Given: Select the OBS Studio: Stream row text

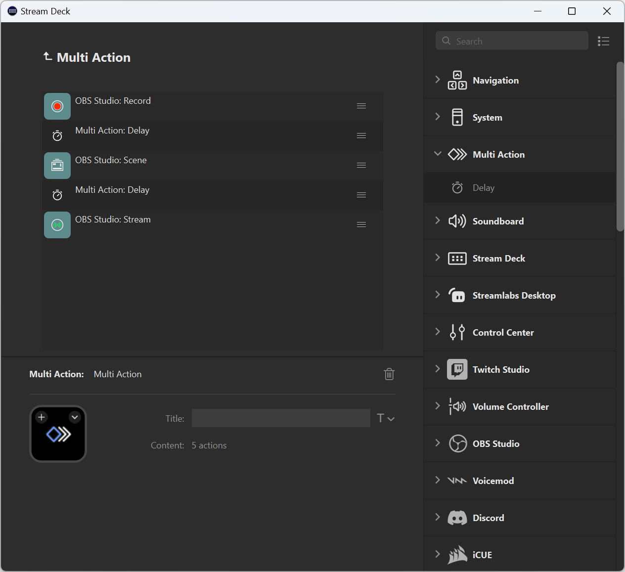Looking at the screenshot, I should [x=113, y=220].
